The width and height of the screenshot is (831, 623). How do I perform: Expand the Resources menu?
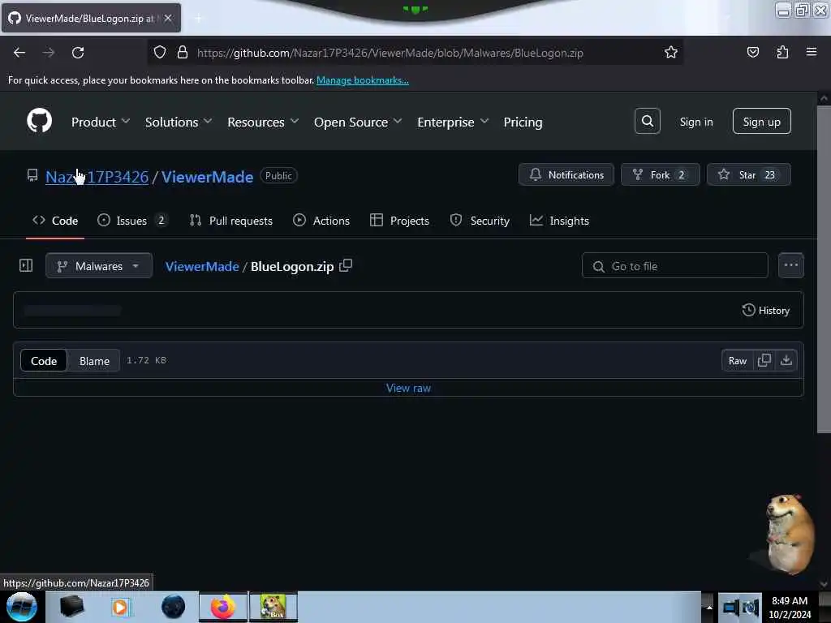(263, 122)
